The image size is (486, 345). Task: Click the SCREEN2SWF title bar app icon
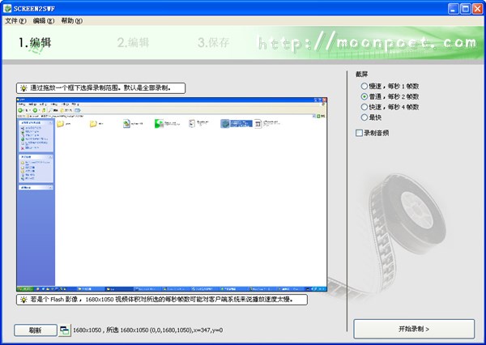[7, 8]
